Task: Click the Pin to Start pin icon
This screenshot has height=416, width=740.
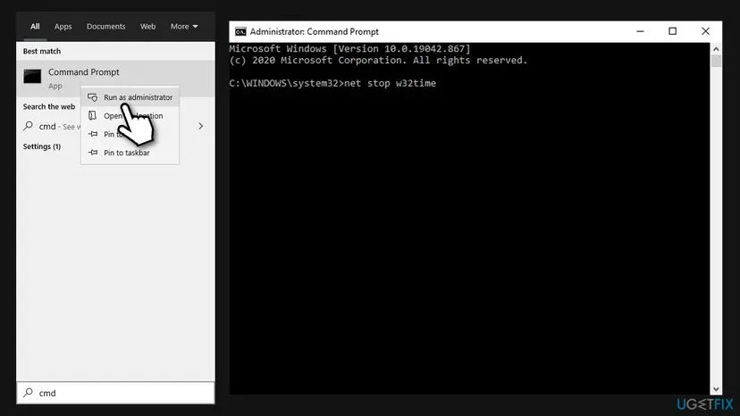Action: coord(93,134)
